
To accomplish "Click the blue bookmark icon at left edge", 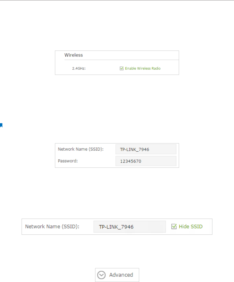I will tap(1, 125).
